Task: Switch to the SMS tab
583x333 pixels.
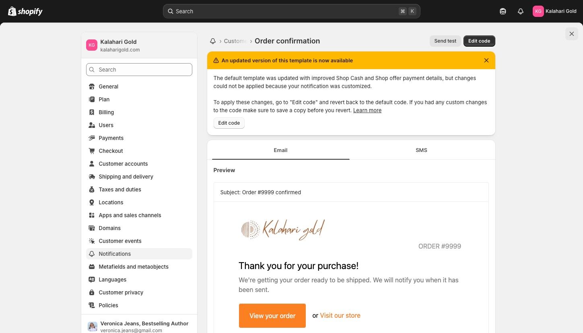Action: coord(421,150)
